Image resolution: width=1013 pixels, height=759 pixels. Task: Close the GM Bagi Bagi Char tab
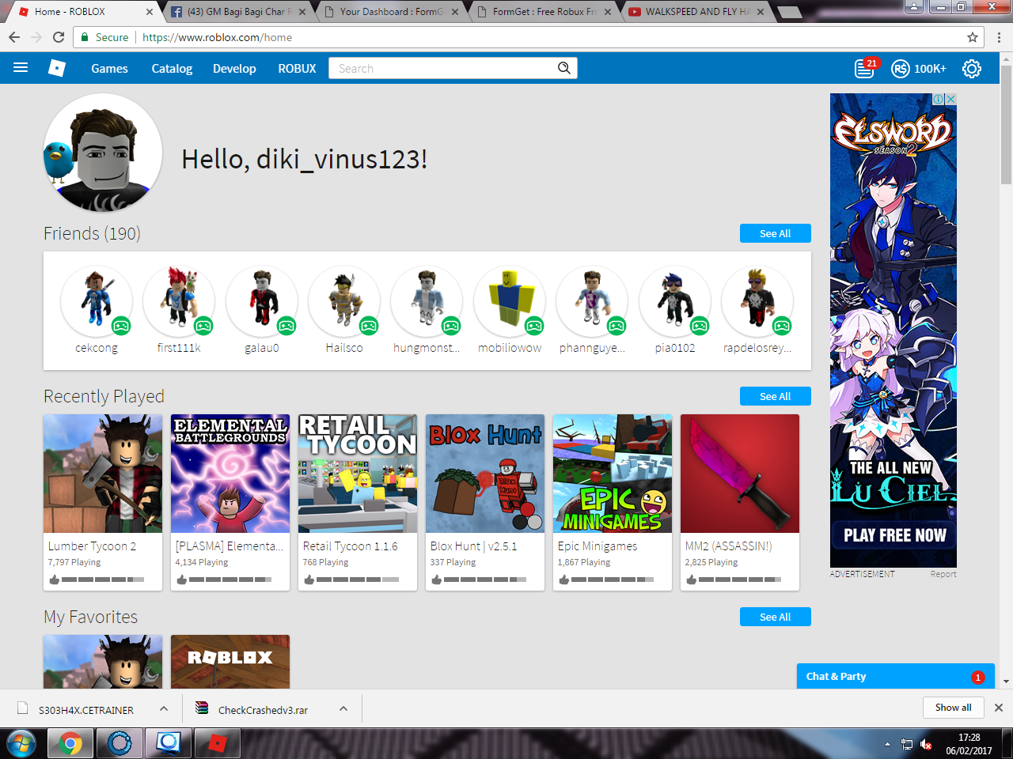coord(302,12)
